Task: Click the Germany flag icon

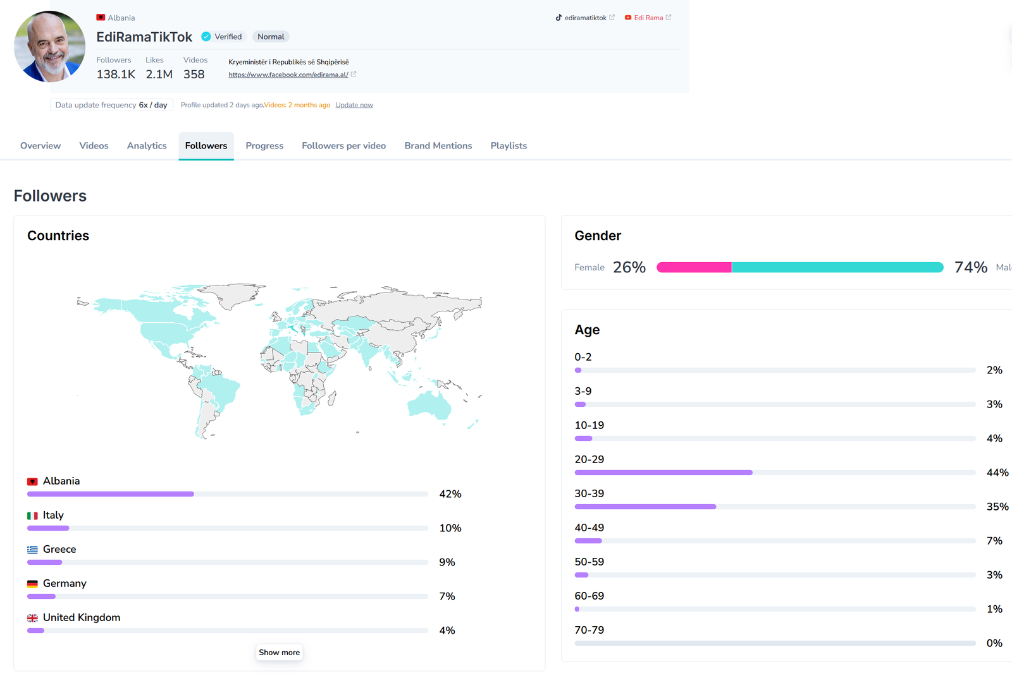Action: (x=32, y=584)
